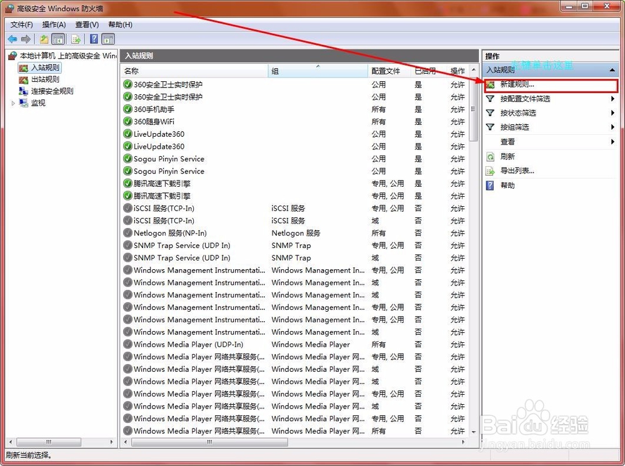Select the root 本地计算机 firewall node
This screenshot has height=466, width=625.
68,56
